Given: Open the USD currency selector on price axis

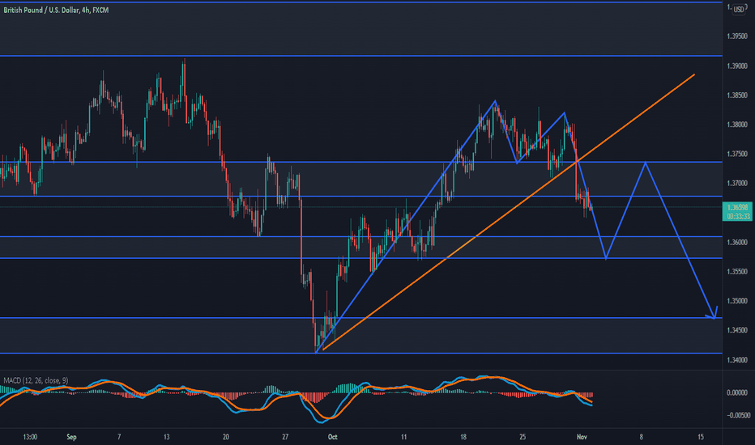Looking at the screenshot, I should 739,10.
